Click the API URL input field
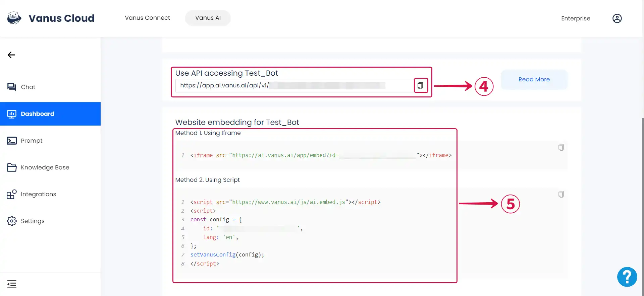The width and height of the screenshot is (644, 296). click(x=294, y=86)
